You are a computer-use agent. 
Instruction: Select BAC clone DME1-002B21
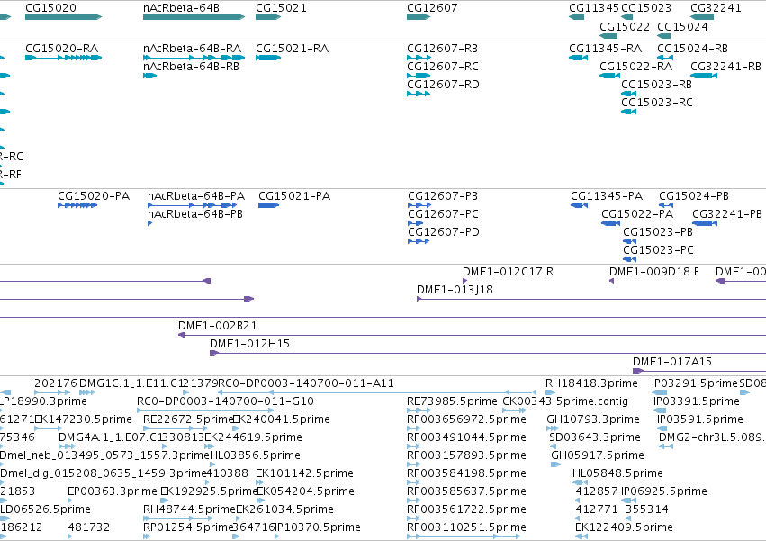472,335
